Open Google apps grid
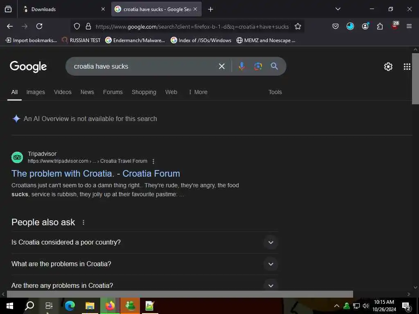 pos(407,67)
